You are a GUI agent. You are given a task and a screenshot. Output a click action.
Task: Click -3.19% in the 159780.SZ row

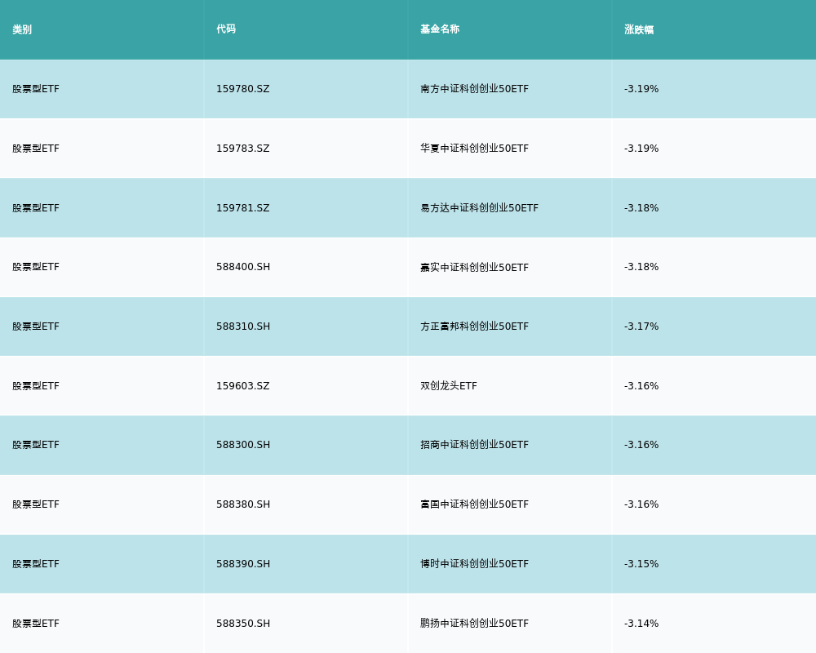click(641, 89)
